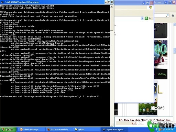Click the browser page scrollbar thumb
Image resolution: width=176 pixels, height=132 pixels.
click(x=175, y=51)
